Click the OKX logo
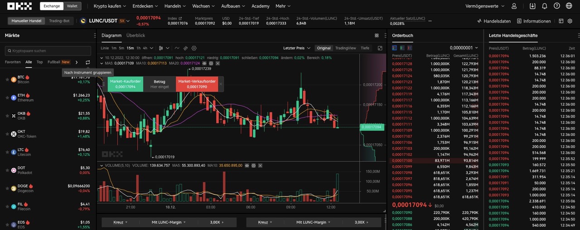This screenshot has width=580, height=230. tap(19, 6)
